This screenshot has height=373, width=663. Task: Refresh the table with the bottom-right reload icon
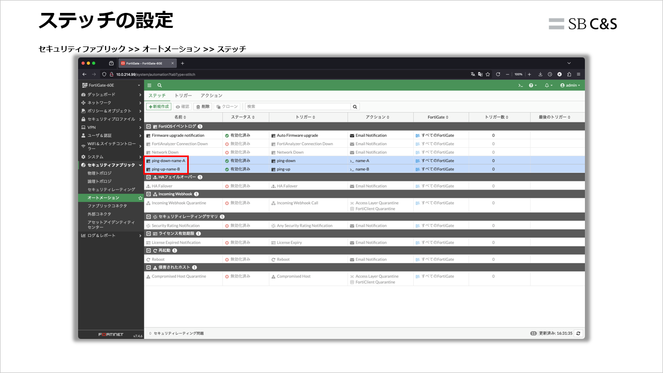click(578, 333)
